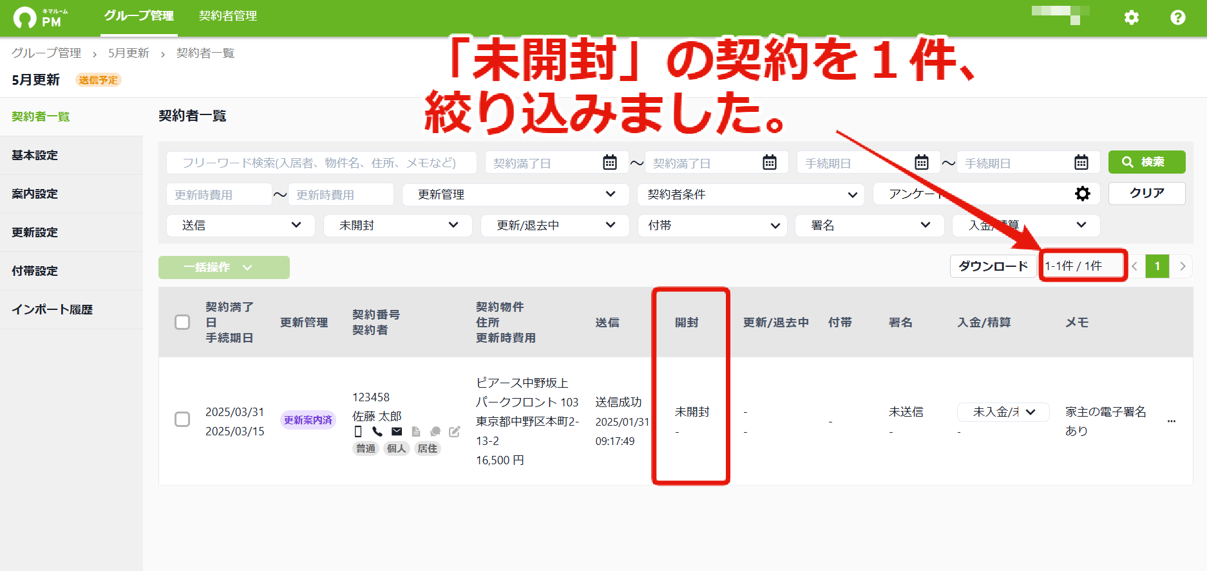Open calendar for first 手続期日 field
1207x571 pixels.
922,163
